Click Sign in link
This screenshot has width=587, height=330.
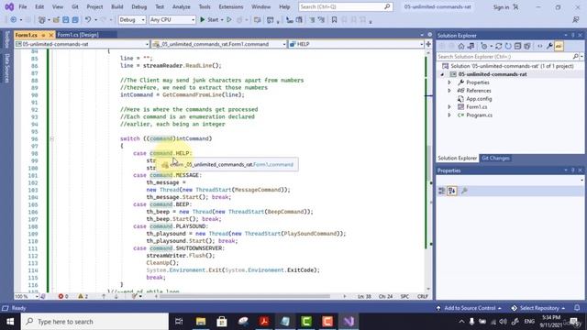(x=502, y=7)
